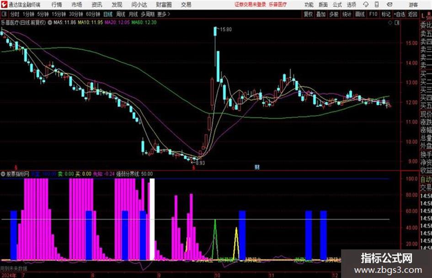Image resolution: width=432 pixels, height=278 pixels.
Task: Switch to the 15分钟 period tab
Action: tap(59, 14)
